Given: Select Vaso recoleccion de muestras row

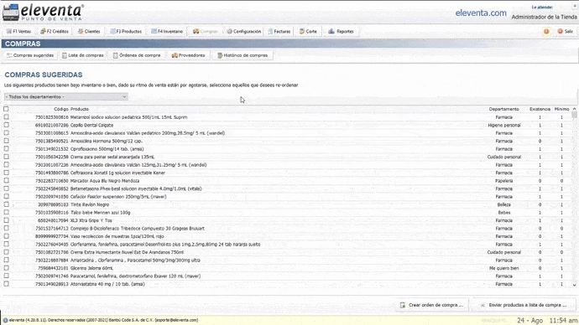Looking at the screenshot, I should click(x=288, y=236).
